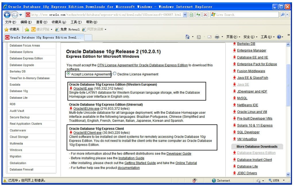Open the Help question mark icon
Screen dimensions: 294x187
pos(279,37)
